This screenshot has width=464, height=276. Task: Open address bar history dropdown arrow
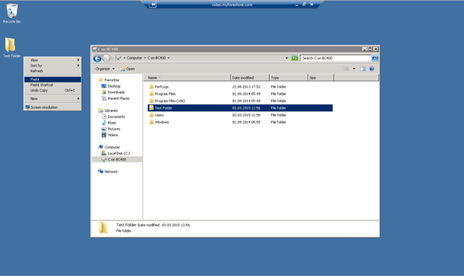pyautogui.click(x=286, y=58)
